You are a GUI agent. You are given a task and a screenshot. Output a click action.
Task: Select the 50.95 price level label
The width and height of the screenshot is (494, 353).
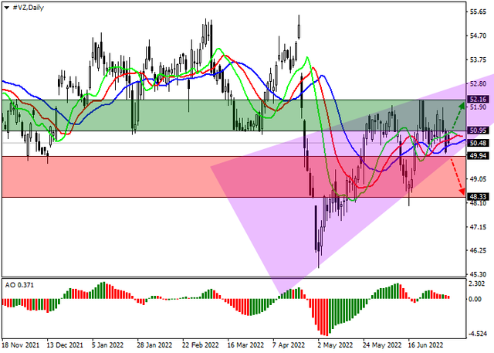(x=478, y=131)
